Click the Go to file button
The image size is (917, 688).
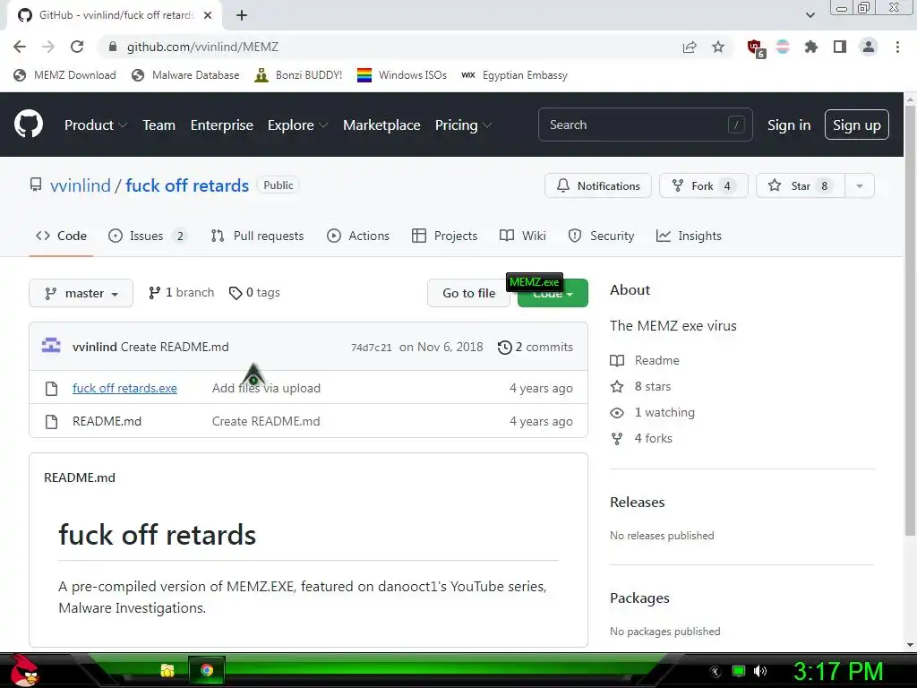[468, 293]
